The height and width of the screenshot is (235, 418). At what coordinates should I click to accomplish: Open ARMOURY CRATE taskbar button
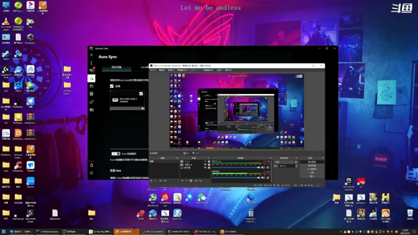tap(179, 231)
